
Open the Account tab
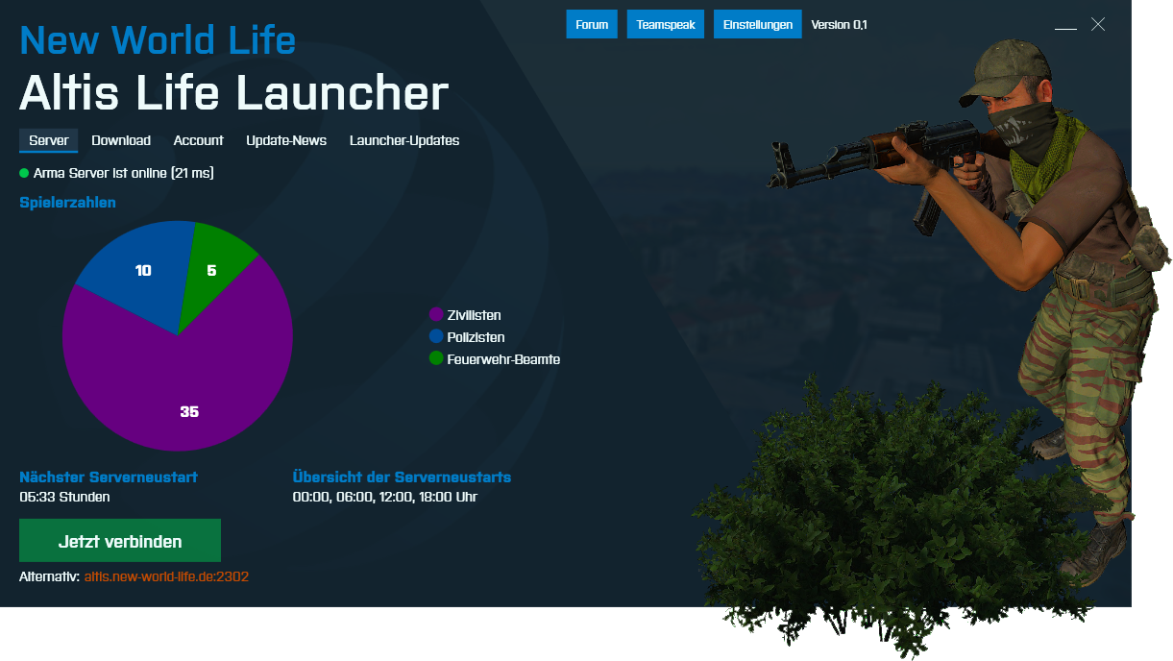point(198,141)
